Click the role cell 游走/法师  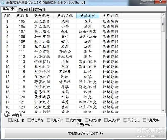point(88,87)
